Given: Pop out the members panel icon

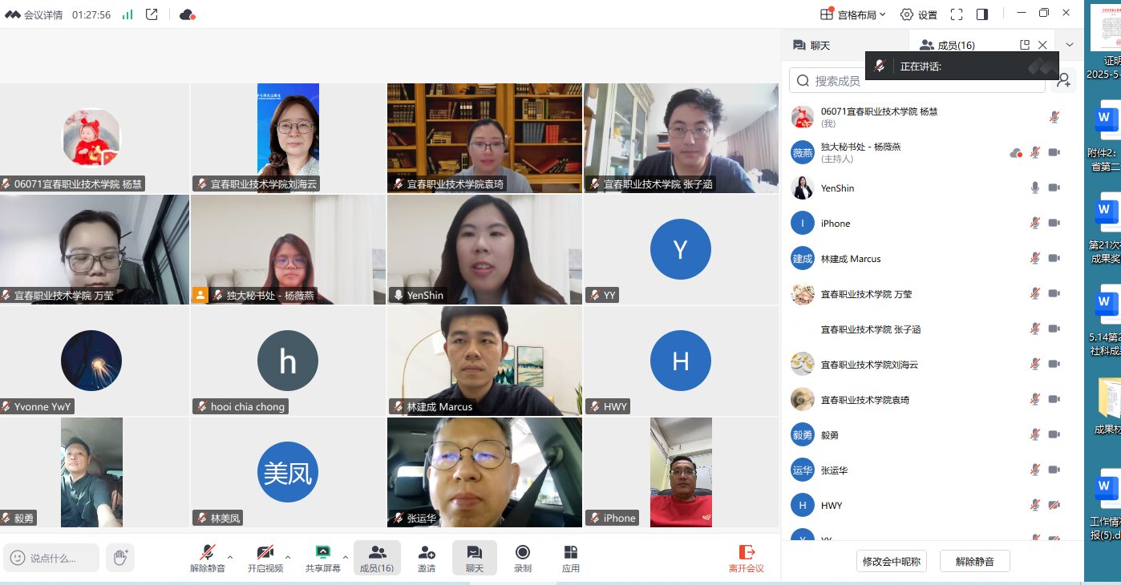Looking at the screenshot, I should point(1024,46).
